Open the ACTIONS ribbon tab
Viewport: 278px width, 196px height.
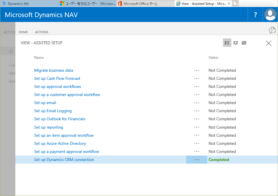[x=42, y=32]
